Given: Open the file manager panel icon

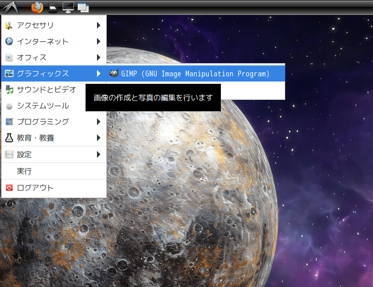Looking at the screenshot, I should 53,7.
